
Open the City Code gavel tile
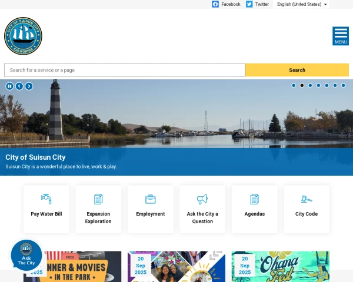tap(307, 209)
